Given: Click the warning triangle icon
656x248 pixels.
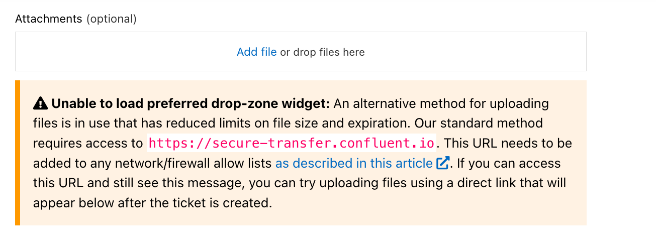Looking at the screenshot, I should tap(40, 103).
